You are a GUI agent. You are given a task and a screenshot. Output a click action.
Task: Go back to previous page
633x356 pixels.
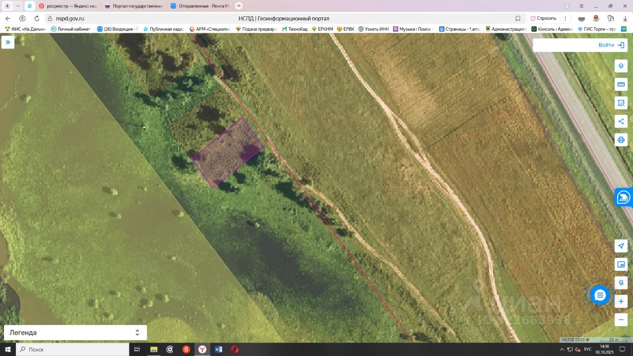pos(8,18)
